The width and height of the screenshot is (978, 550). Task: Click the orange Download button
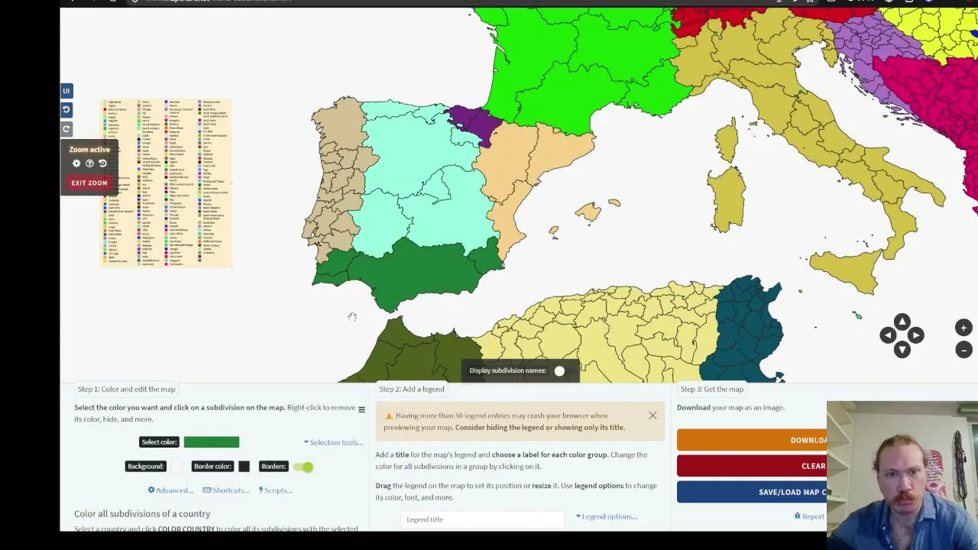tap(752, 440)
